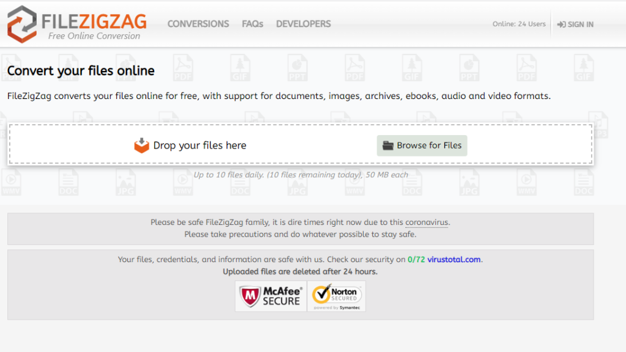626x352 pixels.
Task: Click the Convert your files online heading
Action: pyautogui.click(x=81, y=71)
